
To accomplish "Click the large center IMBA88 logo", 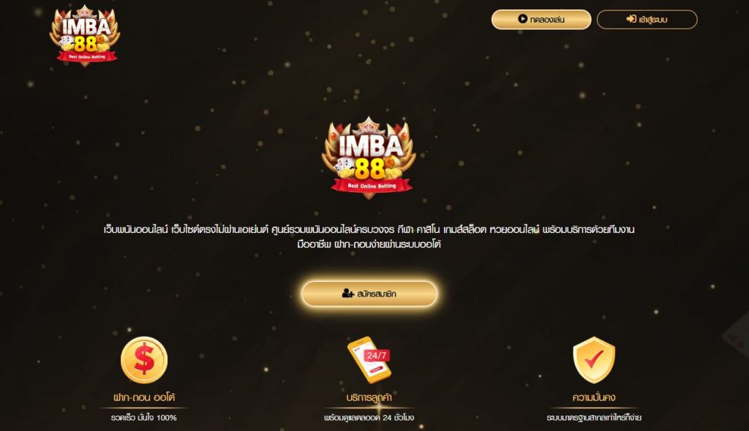I will (x=369, y=157).
